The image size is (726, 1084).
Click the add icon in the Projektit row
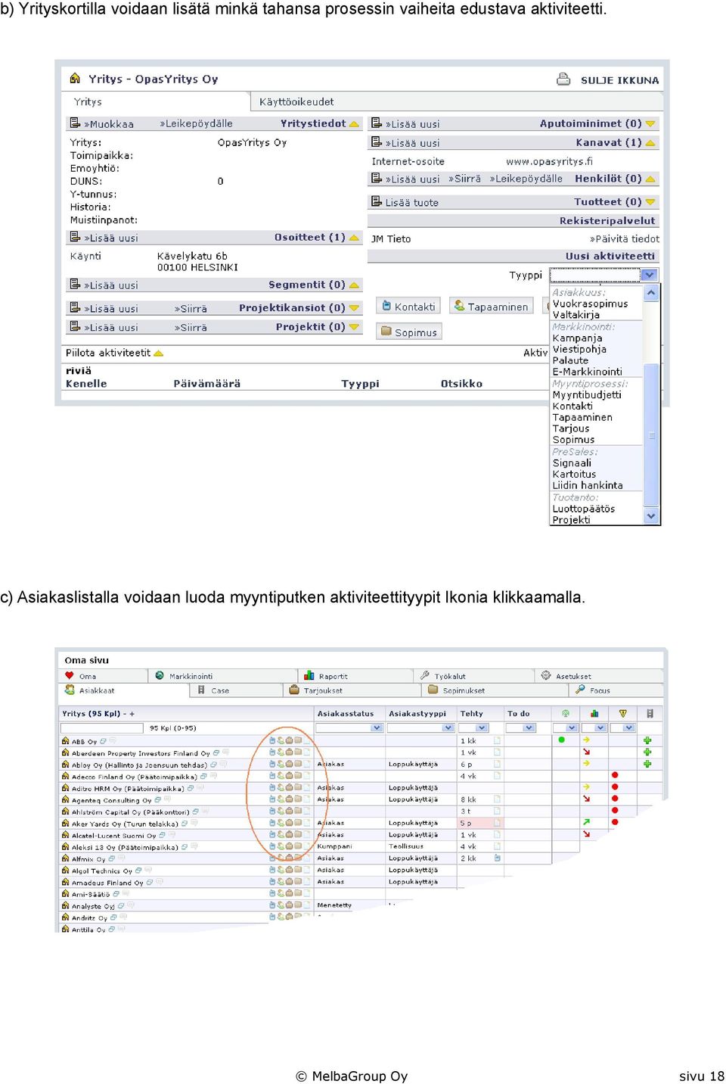click(x=75, y=326)
